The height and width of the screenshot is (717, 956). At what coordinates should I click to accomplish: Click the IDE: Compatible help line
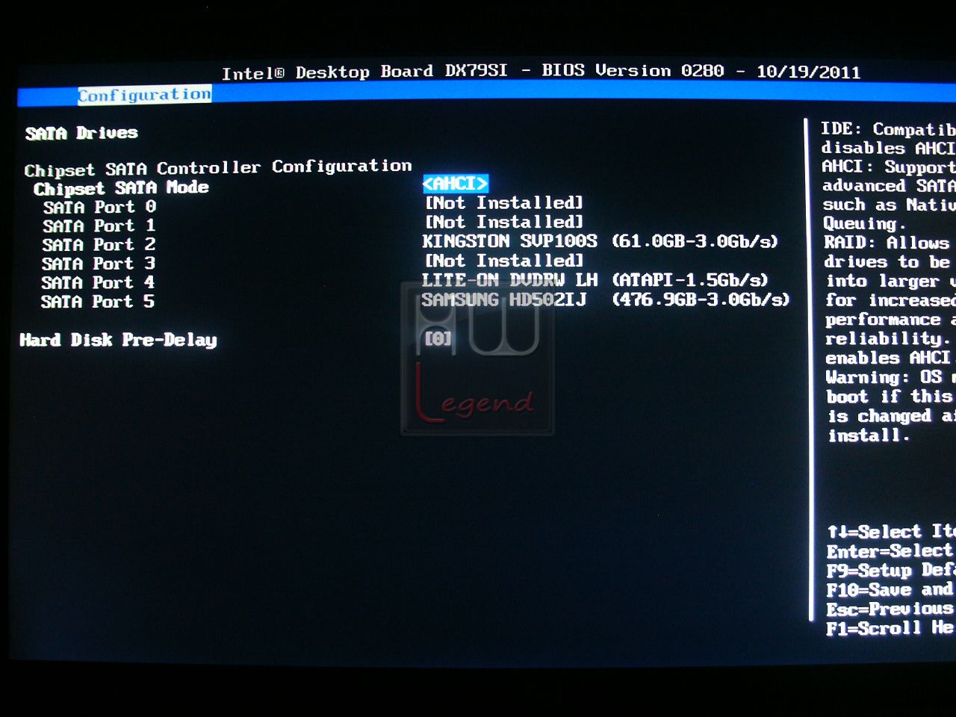coord(888,129)
